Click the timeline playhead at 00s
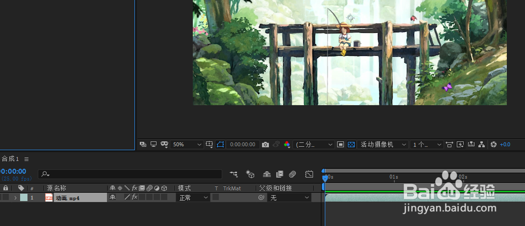The height and width of the screenshot is (226, 525). (x=325, y=178)
